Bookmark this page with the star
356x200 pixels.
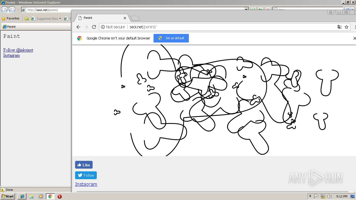pos(347,27)
